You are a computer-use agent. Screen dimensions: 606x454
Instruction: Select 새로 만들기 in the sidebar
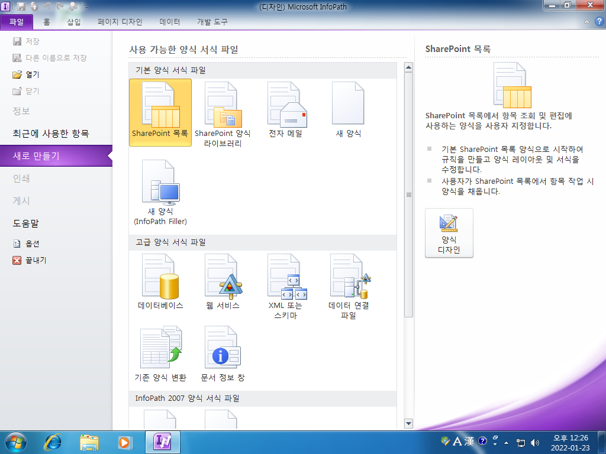[x=56, y=156]
